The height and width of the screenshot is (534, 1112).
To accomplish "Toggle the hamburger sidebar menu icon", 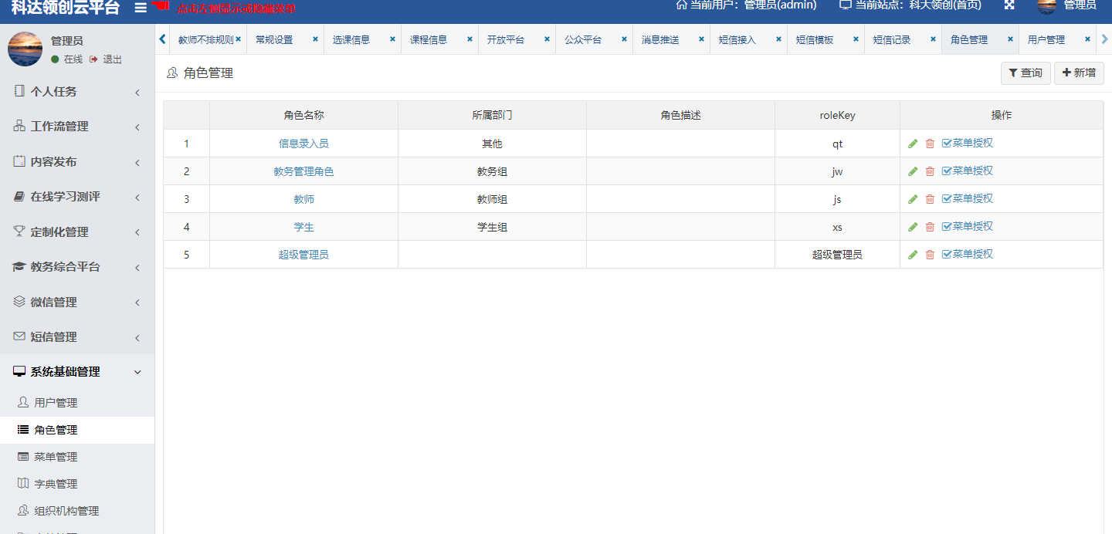I will click(141, 8).
